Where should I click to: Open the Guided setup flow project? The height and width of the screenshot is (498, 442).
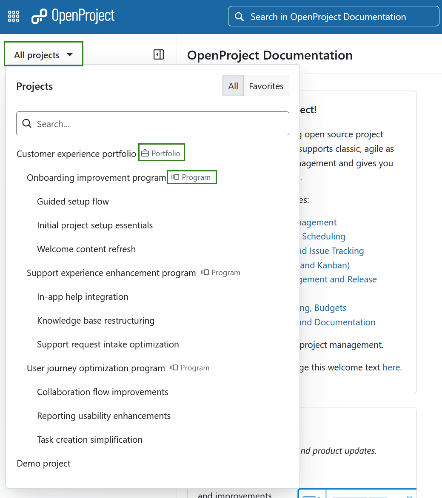72,201
